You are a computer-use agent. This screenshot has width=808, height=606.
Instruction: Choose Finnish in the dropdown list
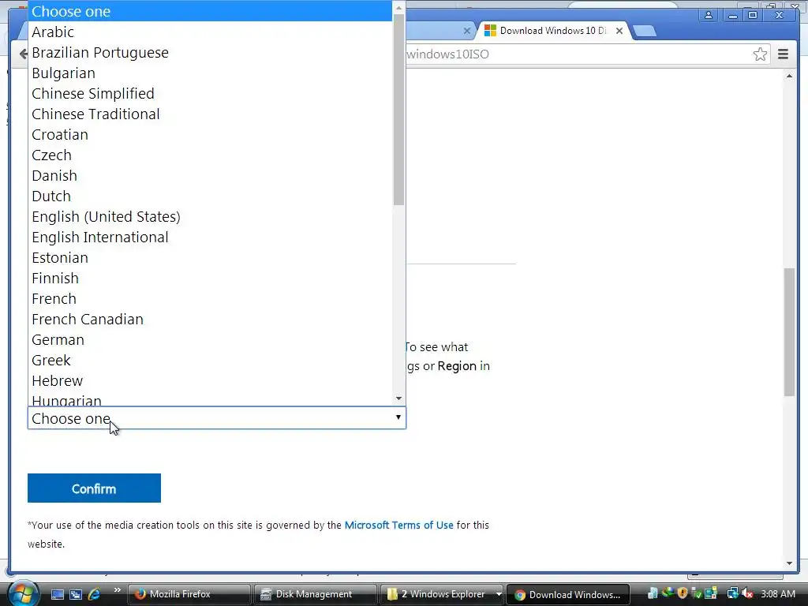coord(210,279)
